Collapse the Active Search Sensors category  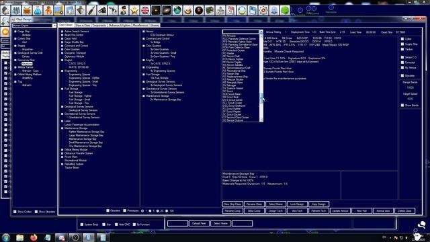click(62, 32)
